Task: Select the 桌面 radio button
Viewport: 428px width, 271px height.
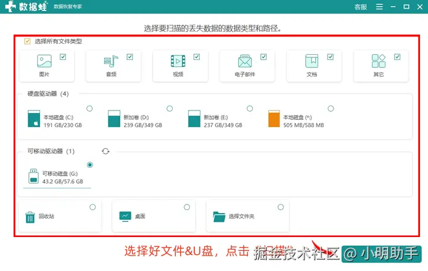Action: point(187,207)
